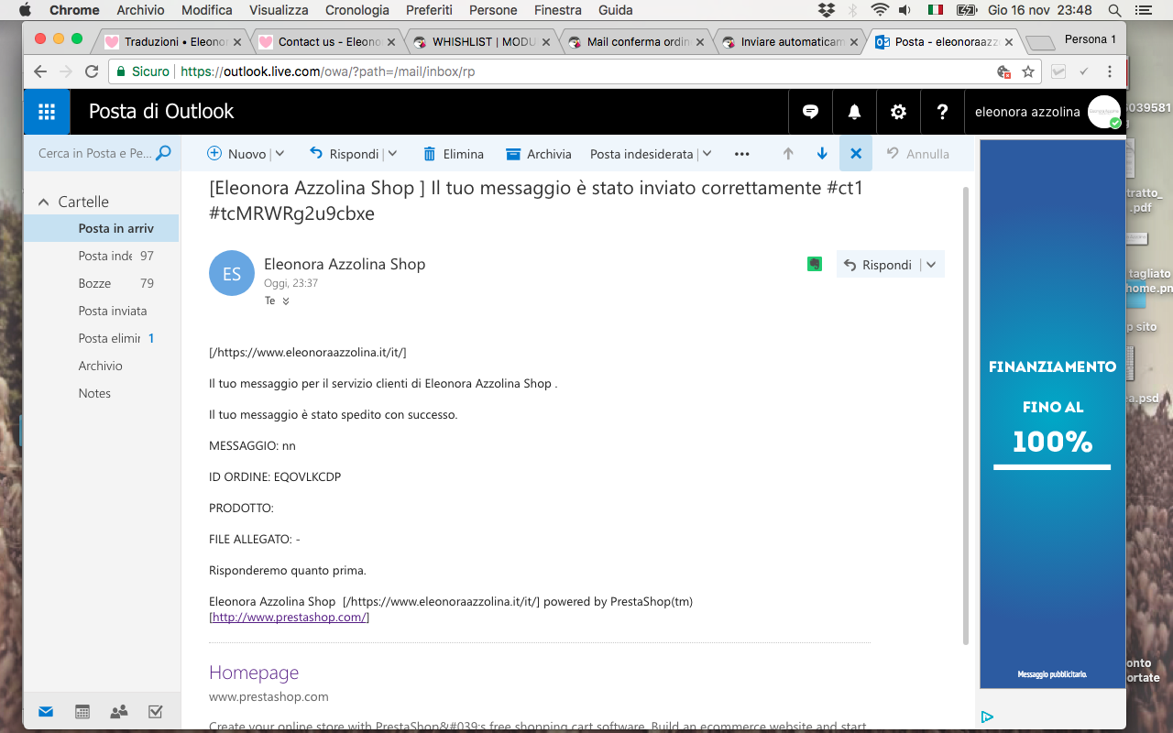Focus the Cerca in Posta search field

pyautogui.click(x=95, y=153)
